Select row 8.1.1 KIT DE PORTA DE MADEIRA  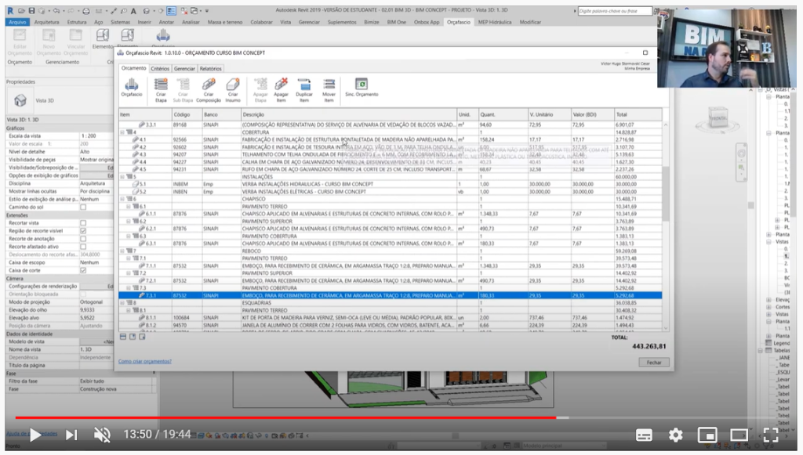tap(391, 317)
